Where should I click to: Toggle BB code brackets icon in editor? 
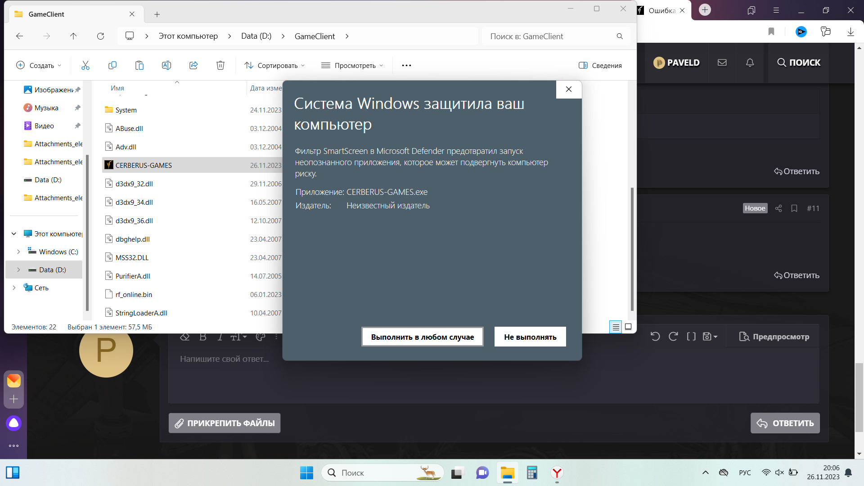(691, 336)
